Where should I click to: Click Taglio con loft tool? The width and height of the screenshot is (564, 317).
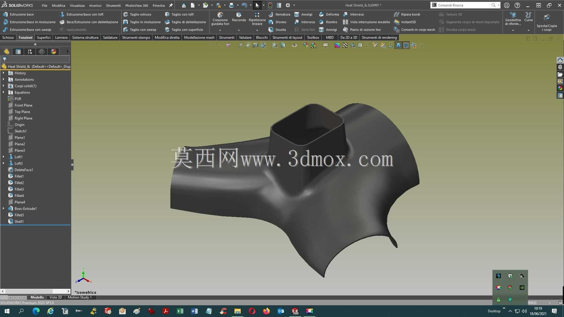click(x=179, y=14)
